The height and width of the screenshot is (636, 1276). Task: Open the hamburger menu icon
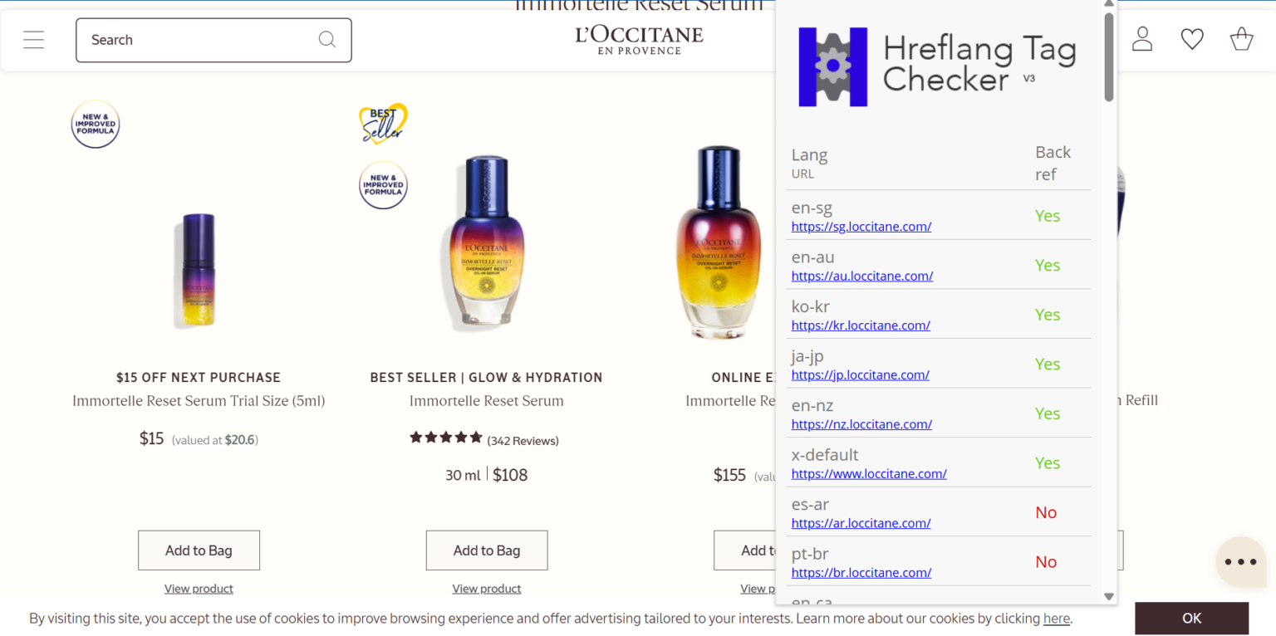point(33,40)
